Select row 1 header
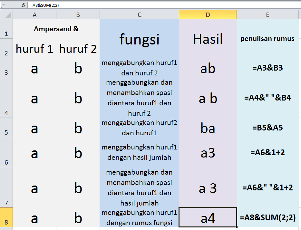 [x=6, y=29]
